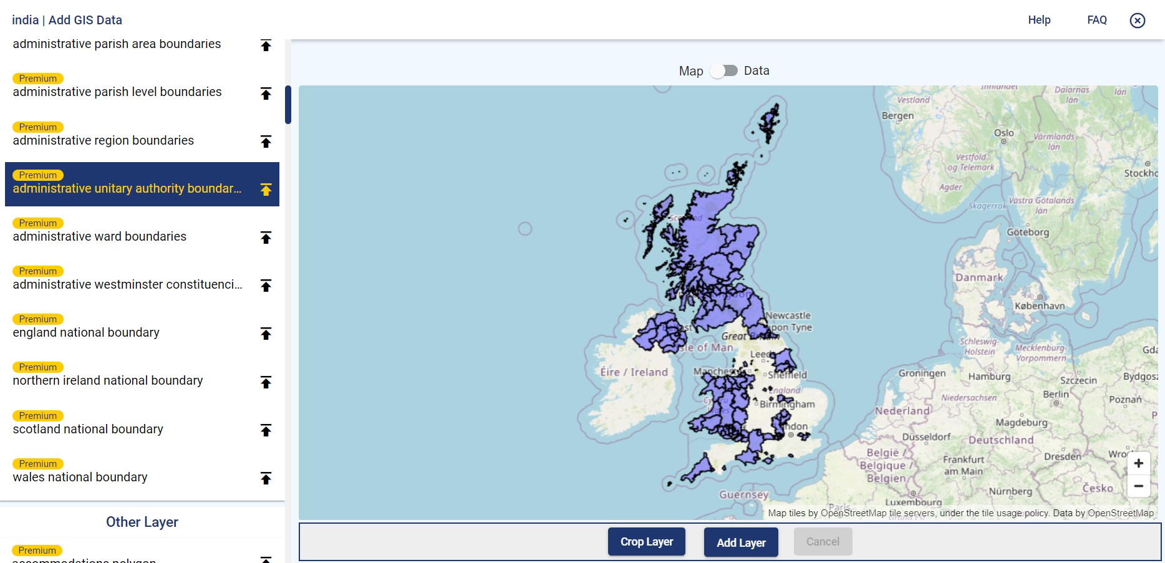Image resolution: width=1165 pixels, height=563 pixels.
Task: Click the Crop Layer button
Action: 646,541
